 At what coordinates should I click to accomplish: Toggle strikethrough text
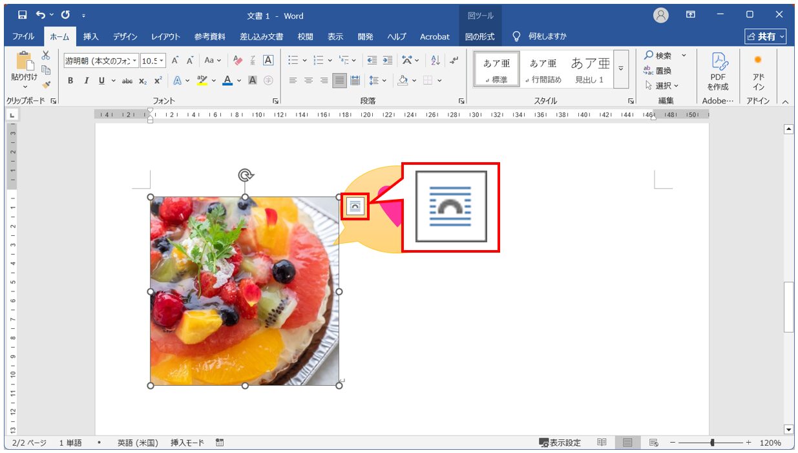click(127, 81)
